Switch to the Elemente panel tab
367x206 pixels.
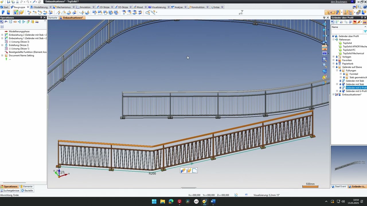coord(26,187)
